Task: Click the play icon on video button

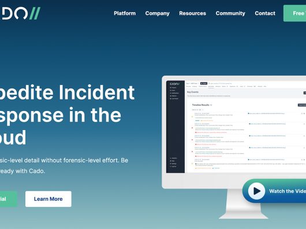Action: click(x=256, y=191)
